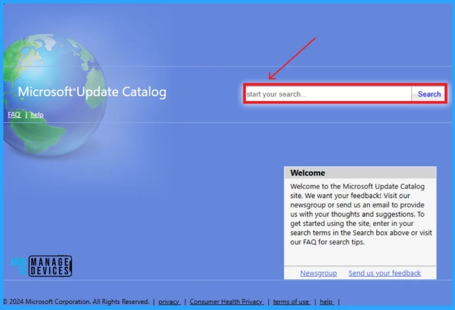Open the help link in the footer

(x=327, y=302)
